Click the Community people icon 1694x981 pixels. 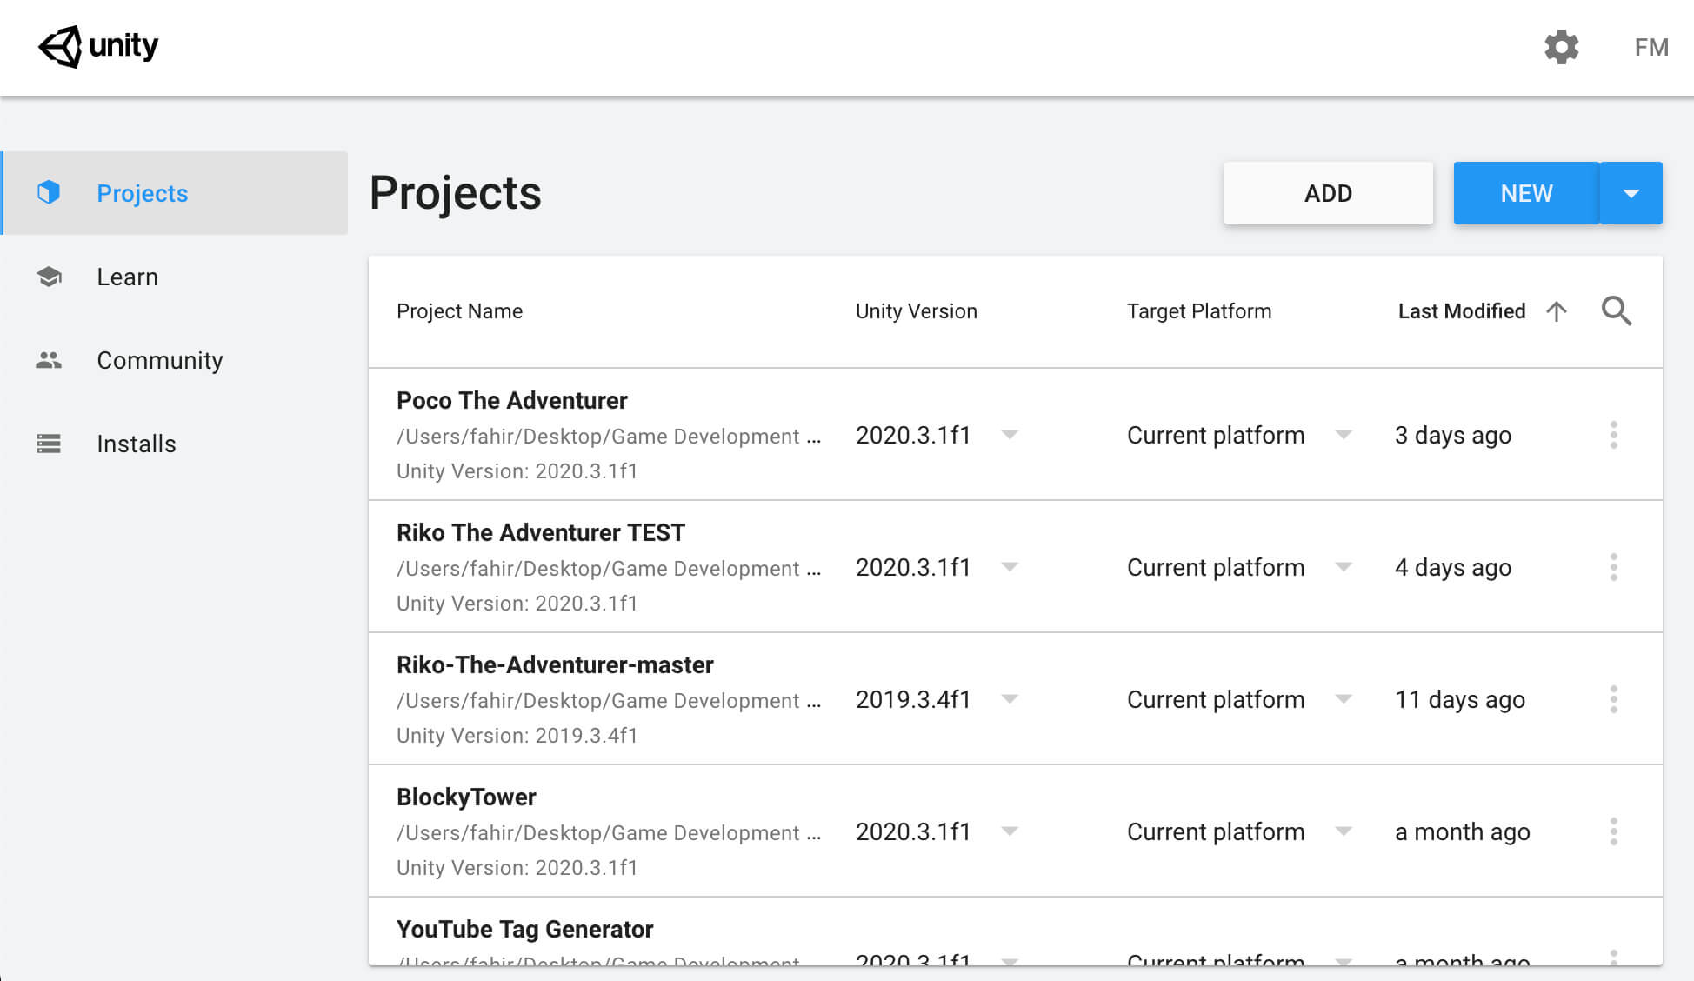coord(49,360)
